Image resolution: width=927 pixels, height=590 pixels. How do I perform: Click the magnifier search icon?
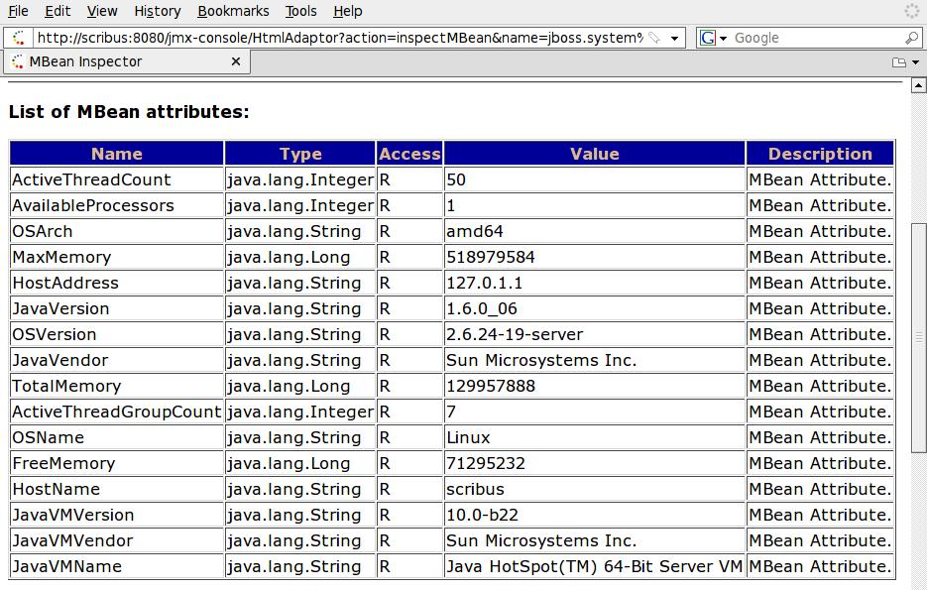pyautogui.click(x=911, y=38)
